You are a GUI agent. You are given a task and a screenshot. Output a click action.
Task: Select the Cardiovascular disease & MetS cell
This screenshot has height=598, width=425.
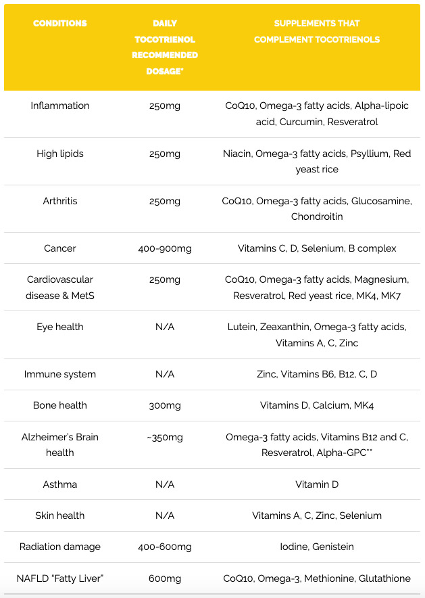tap(60, 287)
